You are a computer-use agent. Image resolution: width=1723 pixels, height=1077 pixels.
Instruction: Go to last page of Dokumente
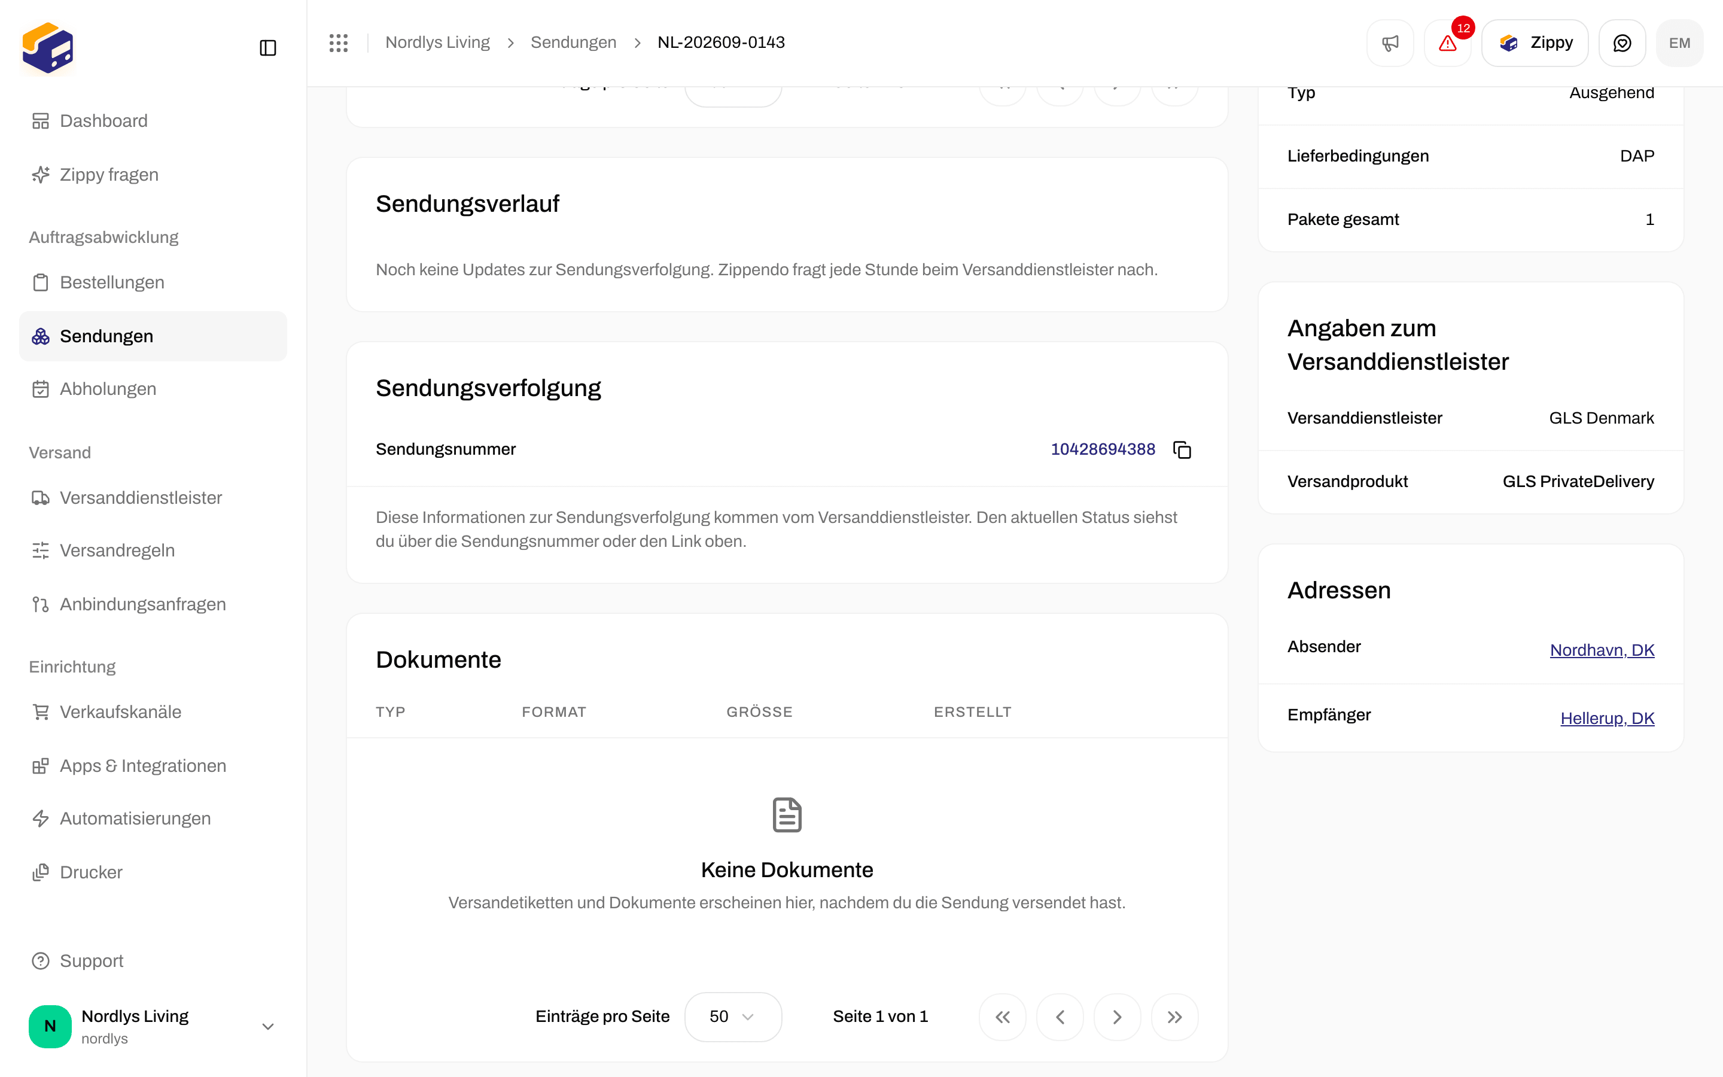coord(1175,1017)
